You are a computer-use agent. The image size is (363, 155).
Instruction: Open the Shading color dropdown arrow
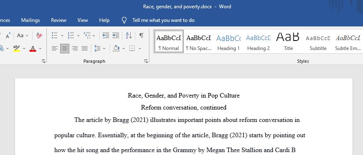[124, 48]
